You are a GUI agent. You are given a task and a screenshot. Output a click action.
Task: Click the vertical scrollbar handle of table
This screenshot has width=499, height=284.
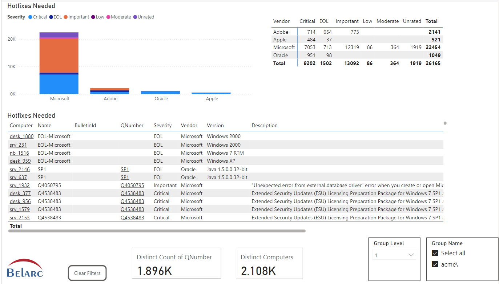(445, 123)
